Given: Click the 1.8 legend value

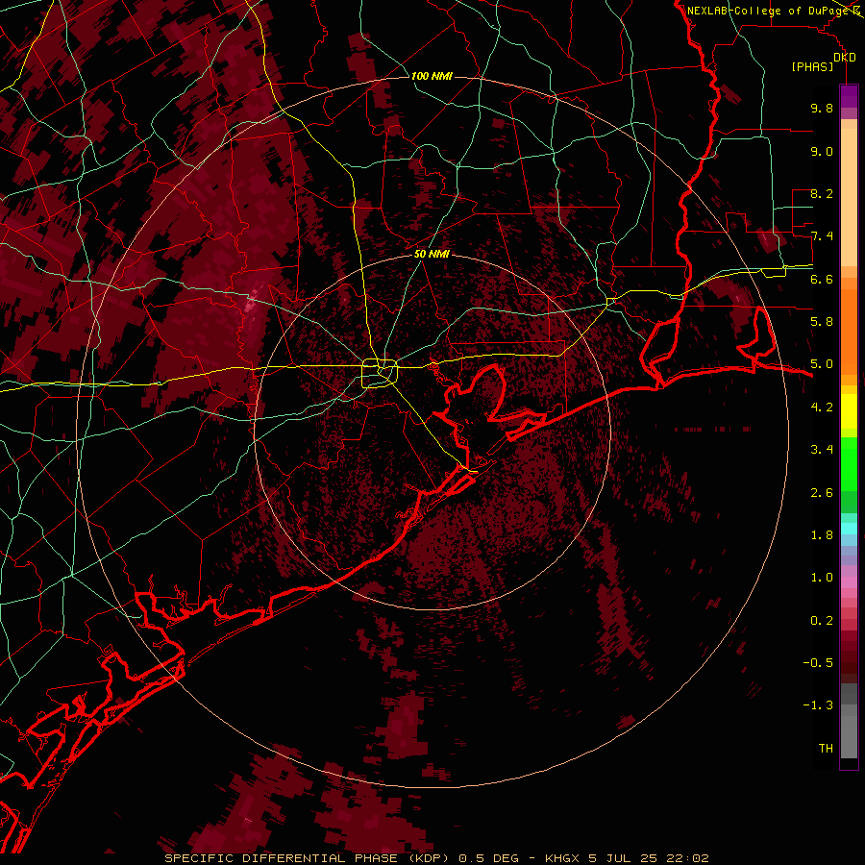Looking at the screenshot, I should click(822, 535).
